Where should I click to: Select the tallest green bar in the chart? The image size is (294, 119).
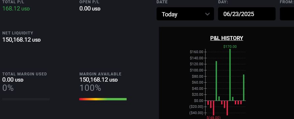[x=230, y=75]
